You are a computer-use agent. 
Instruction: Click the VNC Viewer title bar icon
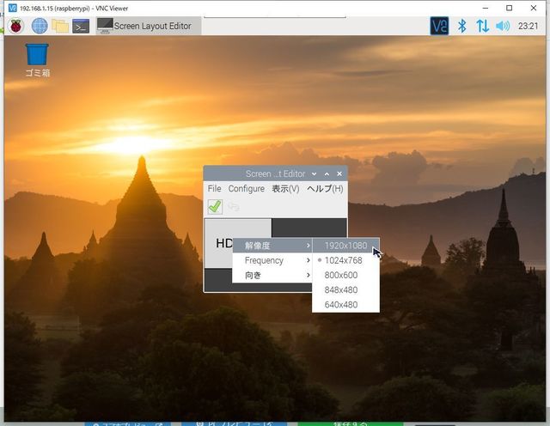click(12, 8)
